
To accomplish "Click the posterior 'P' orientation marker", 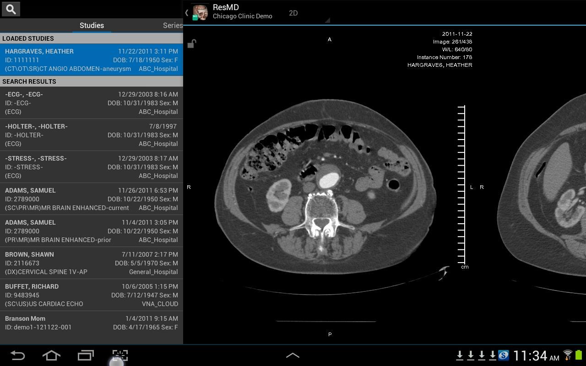I will pos(330,334).
